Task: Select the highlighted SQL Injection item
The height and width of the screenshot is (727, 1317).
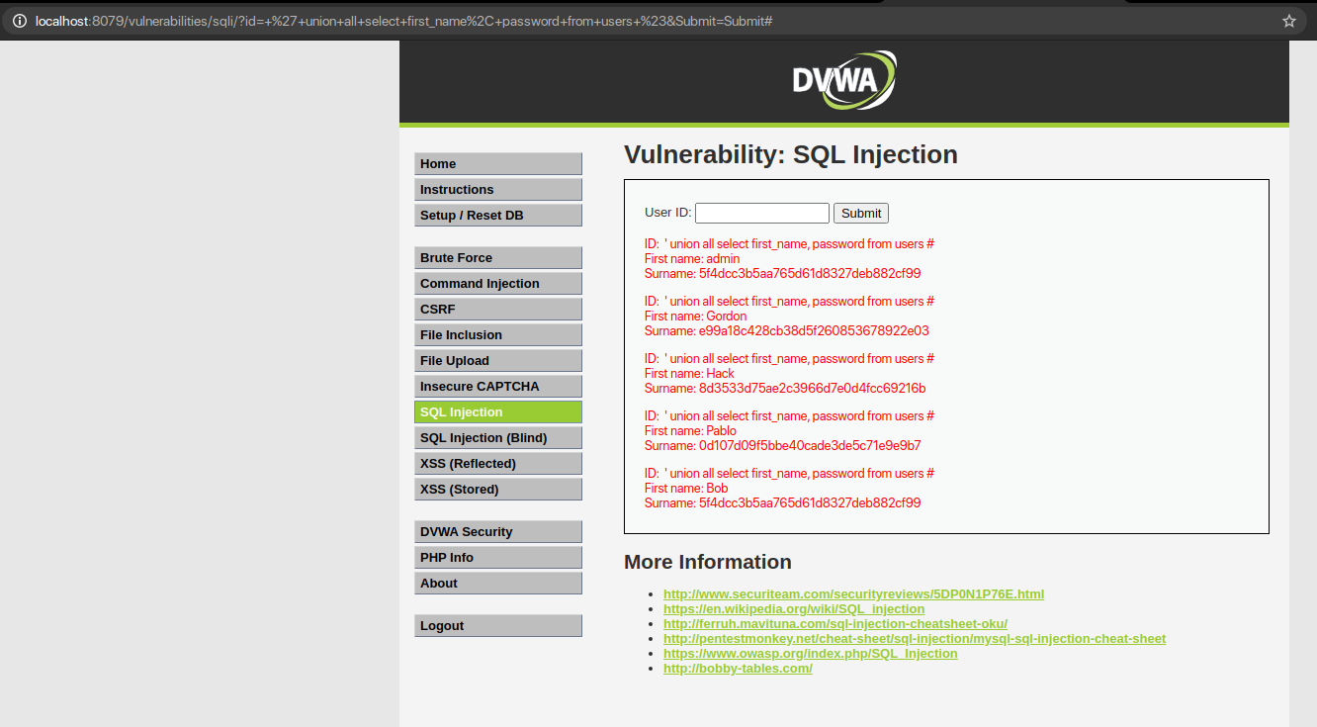Action: 498,412
